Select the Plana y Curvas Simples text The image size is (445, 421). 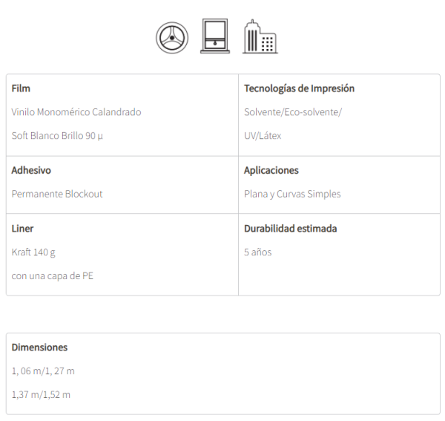point(292,194)
